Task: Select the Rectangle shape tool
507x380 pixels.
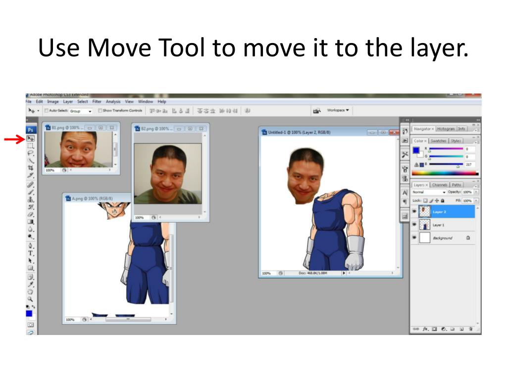Action: (x=30, y=268)
